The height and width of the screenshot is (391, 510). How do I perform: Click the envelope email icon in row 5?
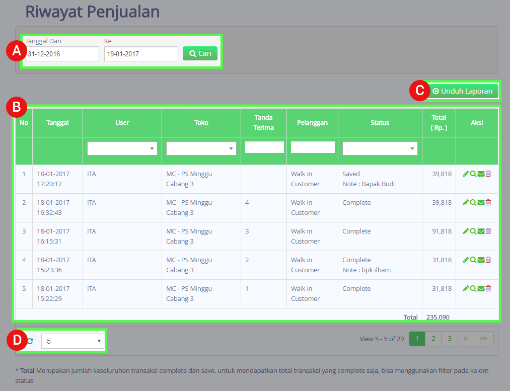point(481,288)
